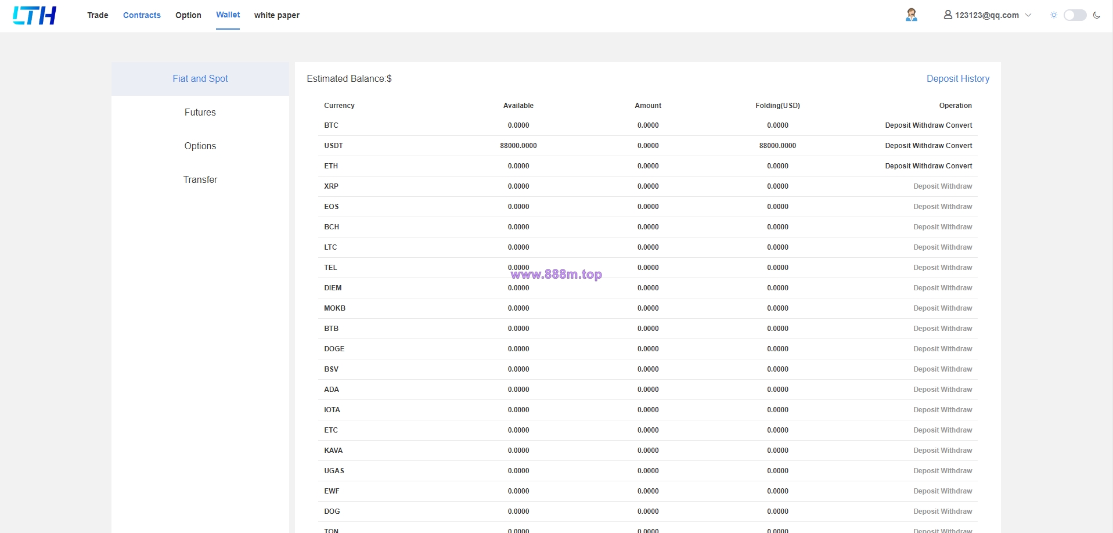The image size is (1113, 533).
Task: Click Deposit in the LTC row
Action: point(926,247)
